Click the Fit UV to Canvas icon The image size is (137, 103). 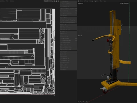coord(61,27)
